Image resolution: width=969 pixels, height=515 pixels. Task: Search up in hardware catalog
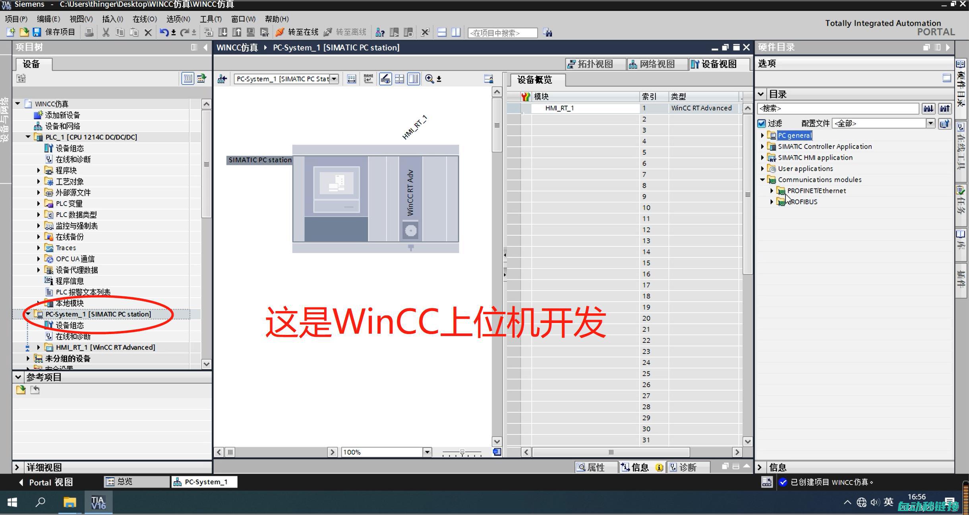pos(945,108)
